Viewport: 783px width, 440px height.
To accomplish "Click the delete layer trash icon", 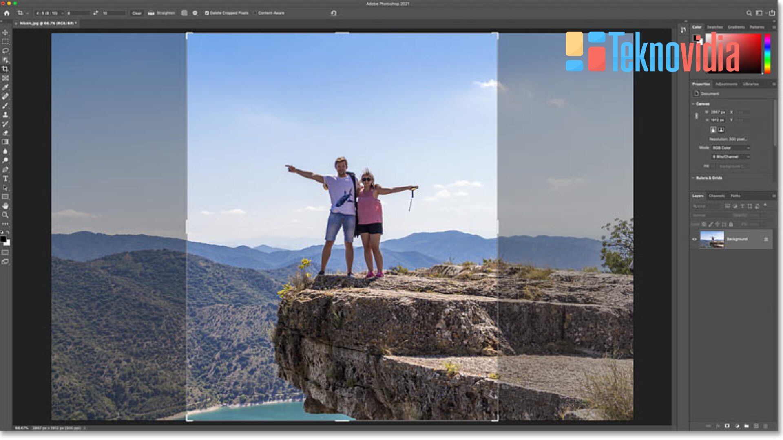I will coord(765,426).
